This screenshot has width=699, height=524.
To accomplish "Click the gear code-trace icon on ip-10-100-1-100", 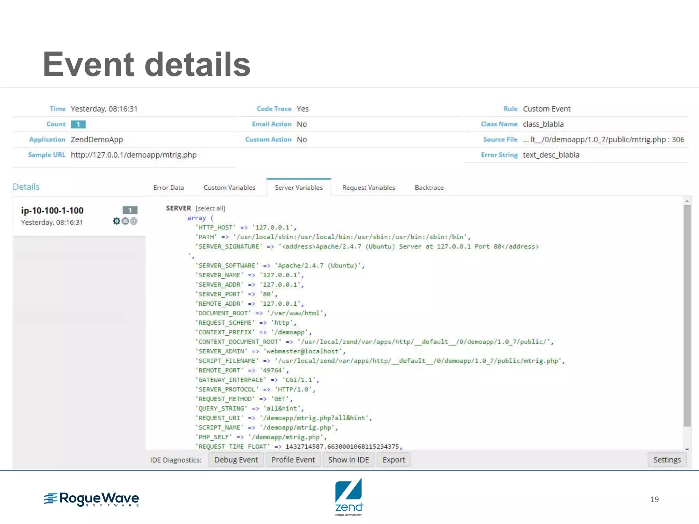I will pyautogui.click(x=116, y=221).
